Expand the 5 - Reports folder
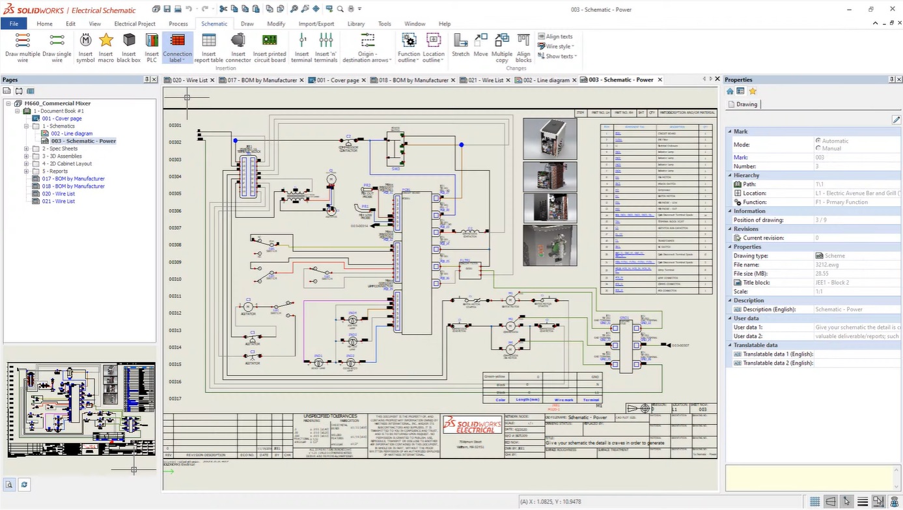This screenshot has height=510, width=903. [x=27, y=171]
